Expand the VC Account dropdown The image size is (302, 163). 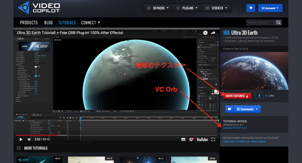click(270, 8)
